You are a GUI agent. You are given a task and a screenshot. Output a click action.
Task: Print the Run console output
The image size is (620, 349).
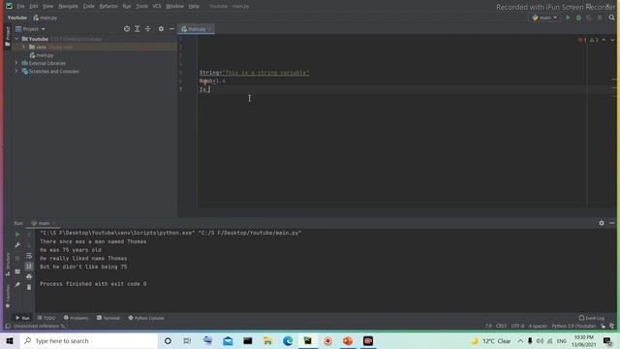(29, 276)
